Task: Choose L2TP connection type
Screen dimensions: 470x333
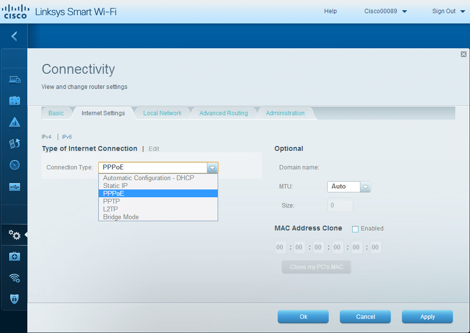Action: pyautogui.click(x=158, y=209)
